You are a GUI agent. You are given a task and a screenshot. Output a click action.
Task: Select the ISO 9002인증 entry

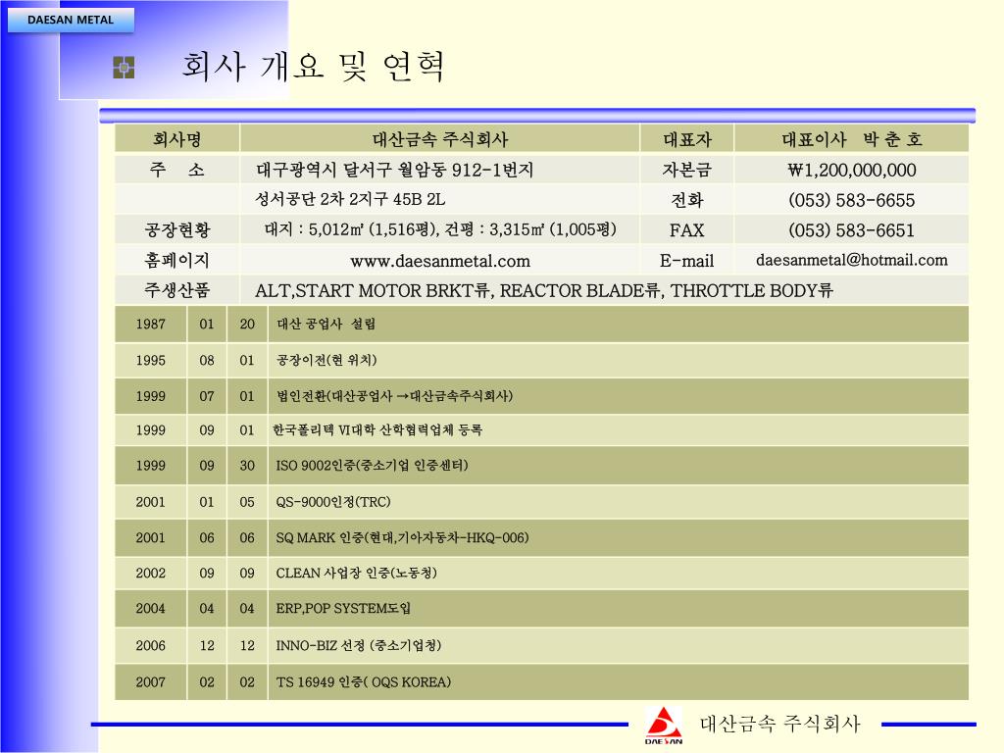click(372, 465)
